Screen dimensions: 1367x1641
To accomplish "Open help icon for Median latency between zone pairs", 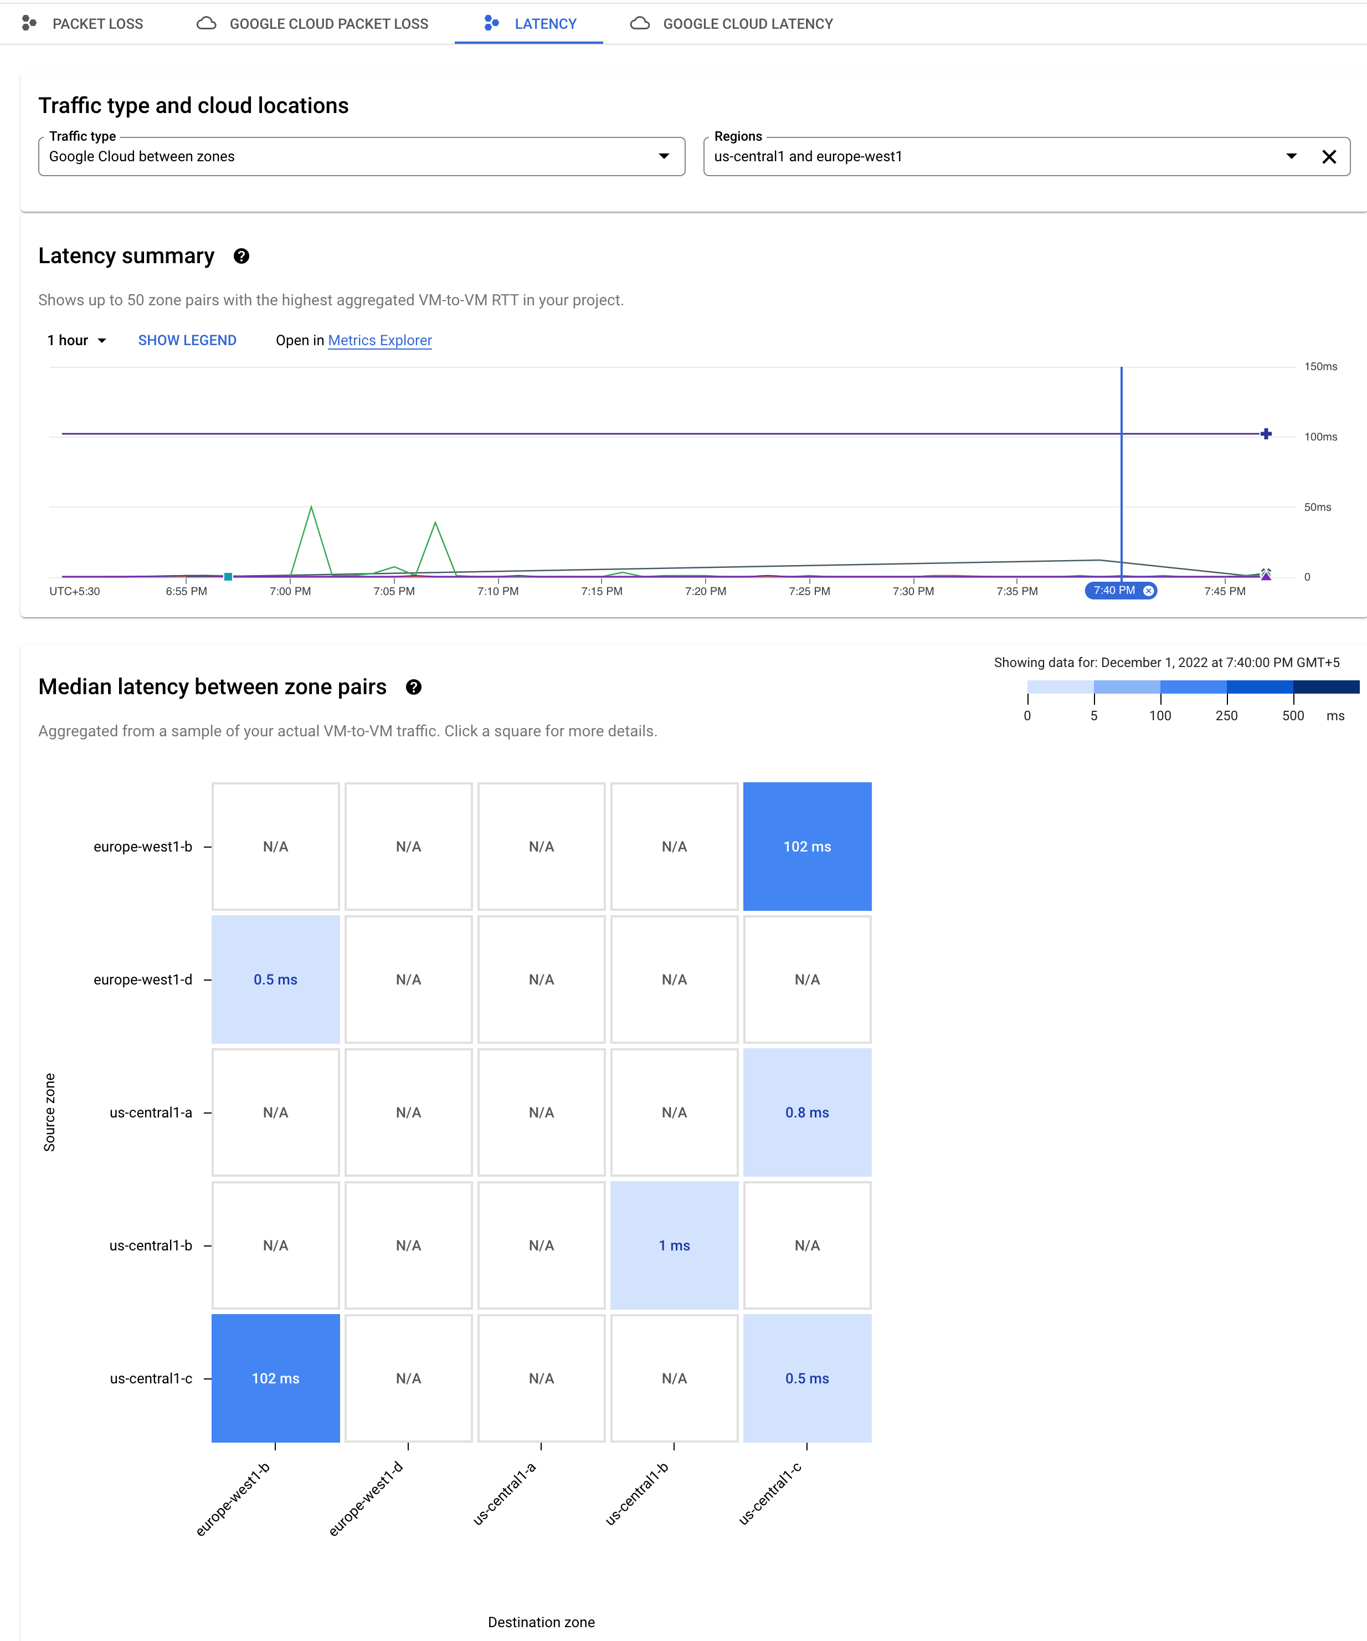I will [414, 687].
